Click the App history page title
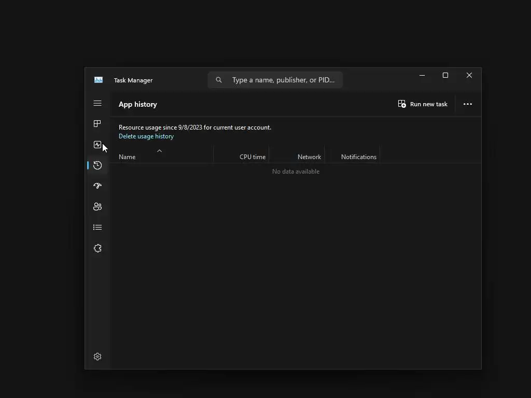Viewport: 531px width, 398px height. click(137, 104)
